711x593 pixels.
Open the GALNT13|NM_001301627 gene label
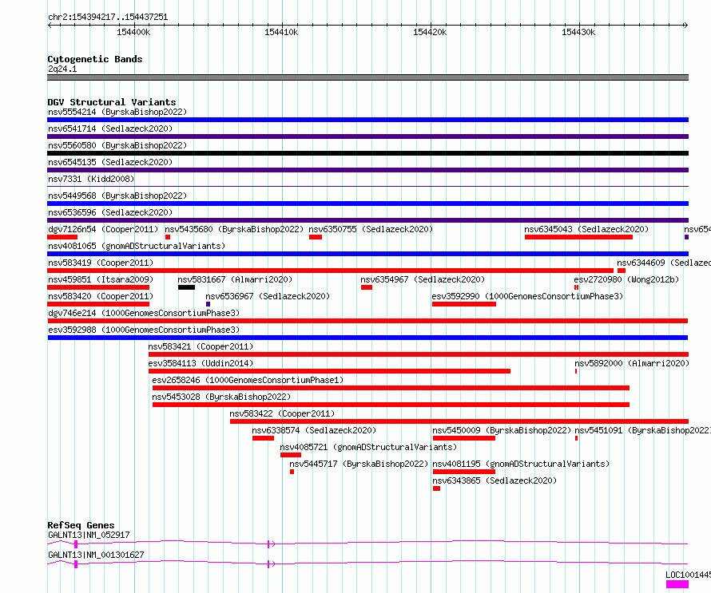96,555
